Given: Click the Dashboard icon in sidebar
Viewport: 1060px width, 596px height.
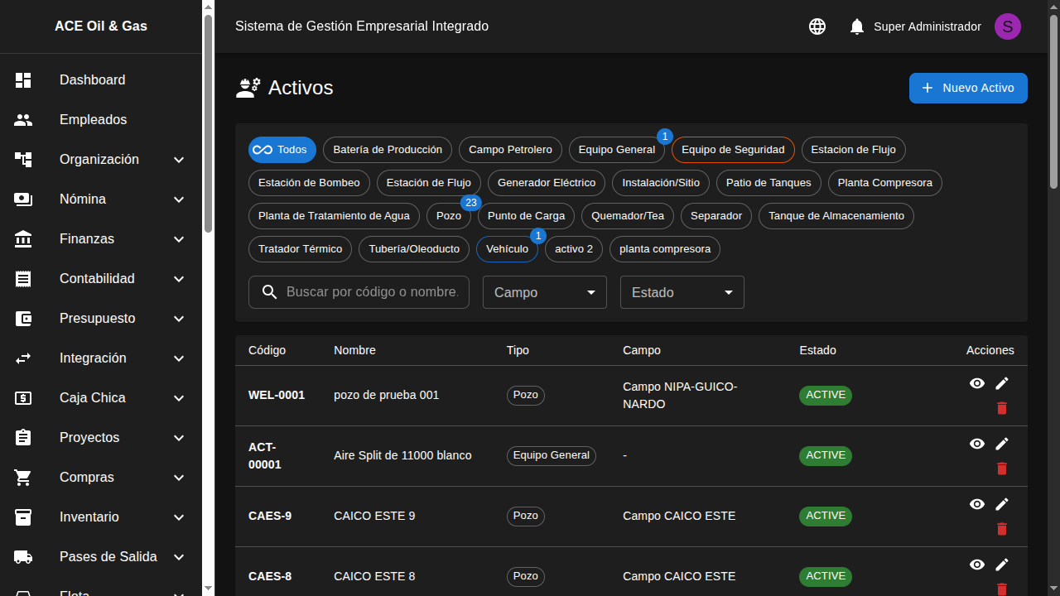Looking at the screenshot, I should click(x=23, y=80).
